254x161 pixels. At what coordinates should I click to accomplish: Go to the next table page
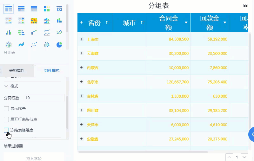point(244,157)
